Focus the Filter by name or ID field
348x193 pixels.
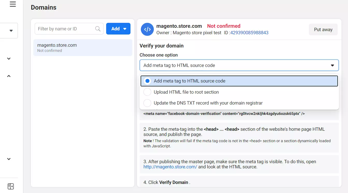point(65,29)
